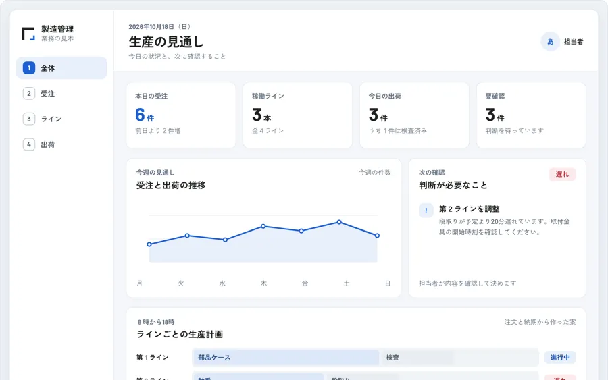Click 担当者が内容を確認して決めます text
Screen dimensions: 608x380
click(467, 283)
